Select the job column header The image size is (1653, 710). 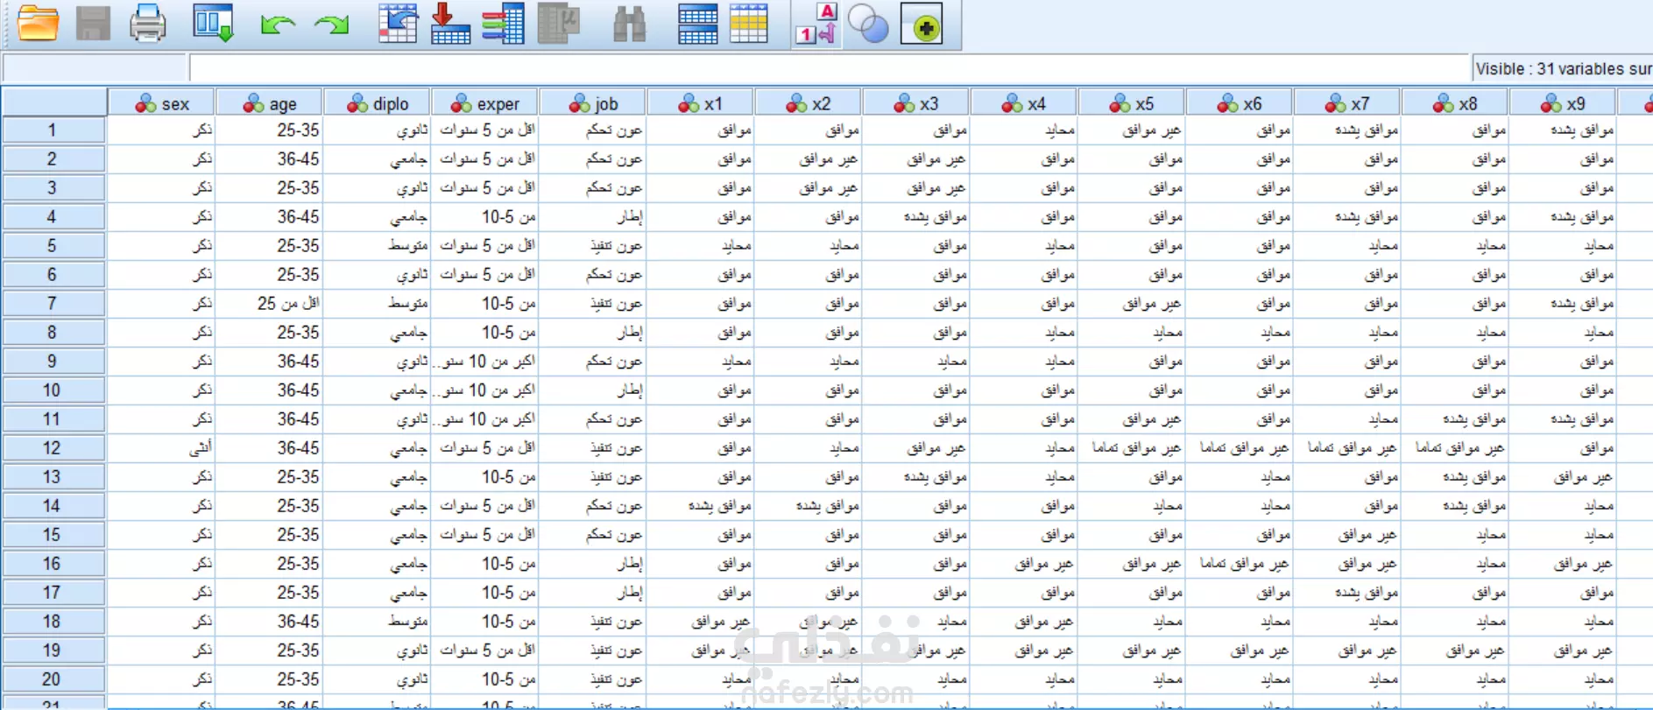(593, 103)
